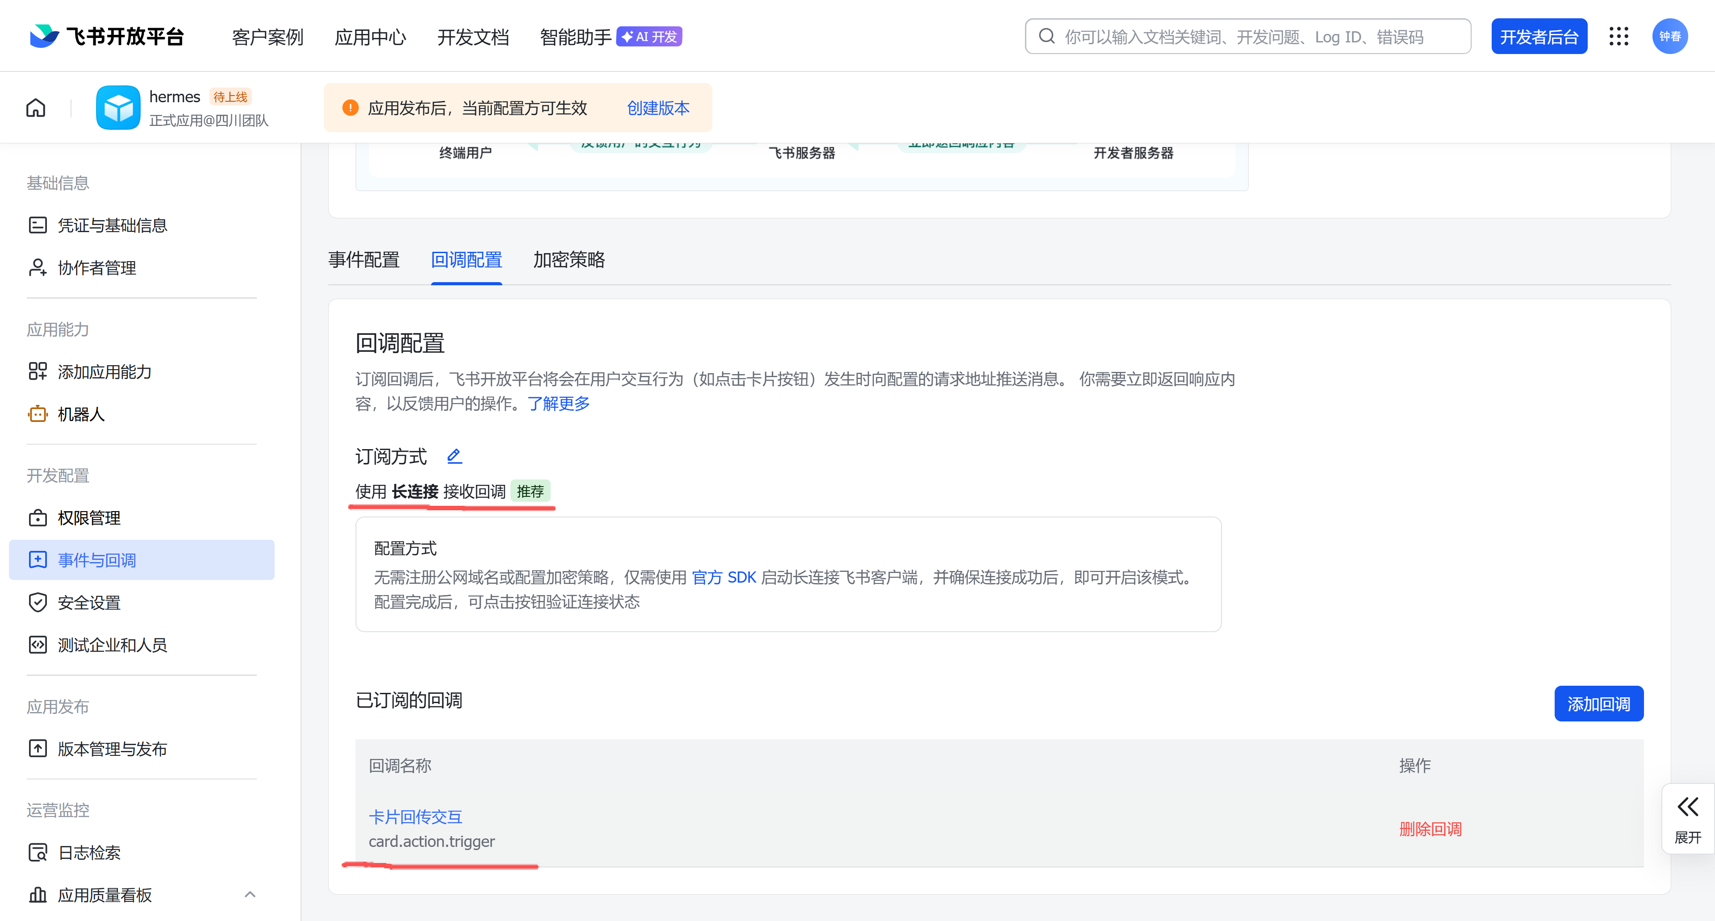Open 开发文档 in top navigation

point(473,37)
